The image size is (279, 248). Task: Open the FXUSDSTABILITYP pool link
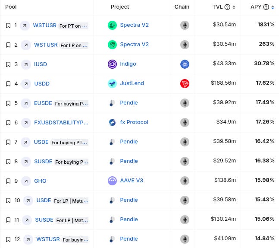pyautogui.click(x=61, y=122)
